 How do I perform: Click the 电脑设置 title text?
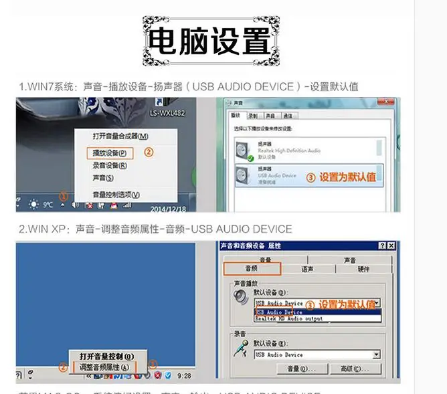209,41
